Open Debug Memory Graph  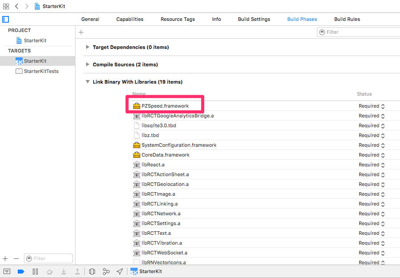tap(106, 271)
